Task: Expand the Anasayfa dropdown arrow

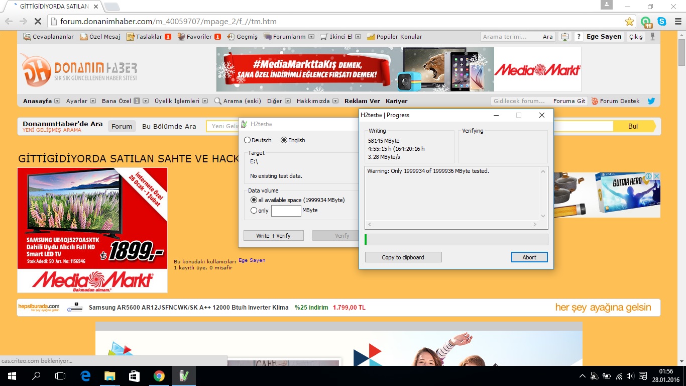Action: 57,101
